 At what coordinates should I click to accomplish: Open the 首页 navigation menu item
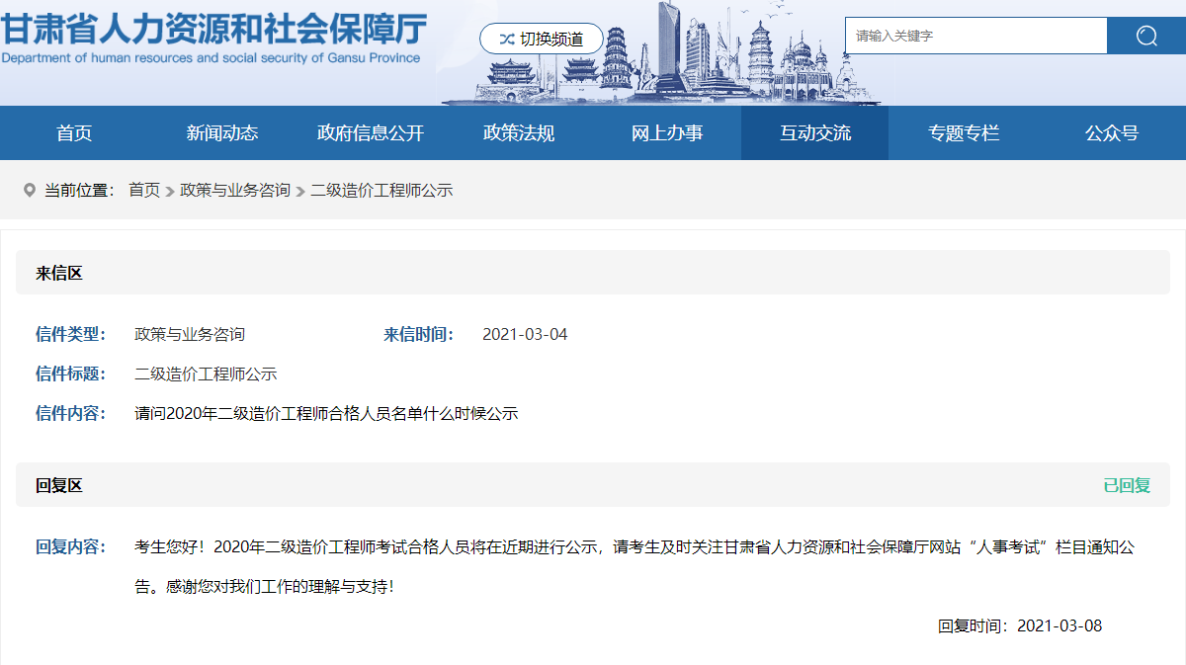tap(74, 133)
